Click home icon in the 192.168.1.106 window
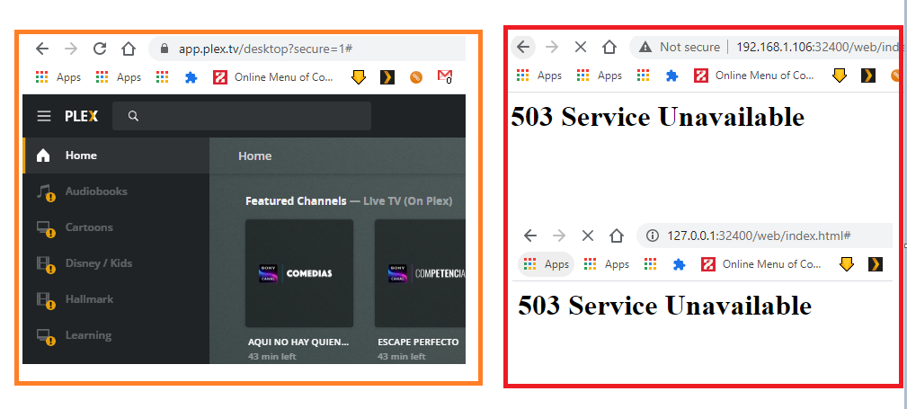Image resolution: width=907 pixels, height=409 pixels. (609, 47)
